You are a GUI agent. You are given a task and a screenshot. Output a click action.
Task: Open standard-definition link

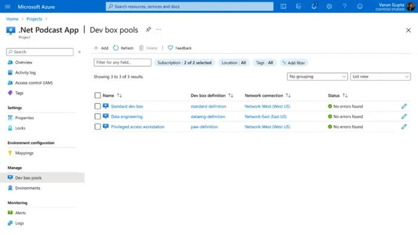click(x=208, y=106)
